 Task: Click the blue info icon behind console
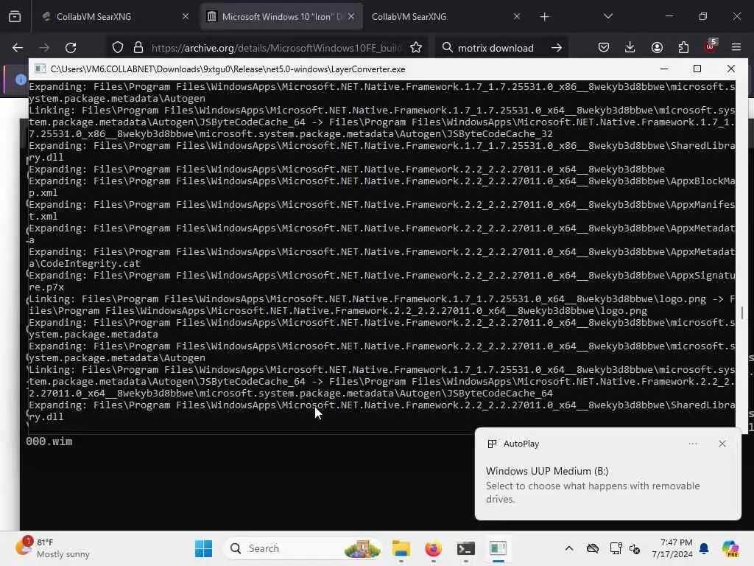20,80
